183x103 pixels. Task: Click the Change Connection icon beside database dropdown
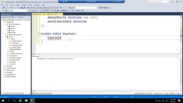[6, 11]
